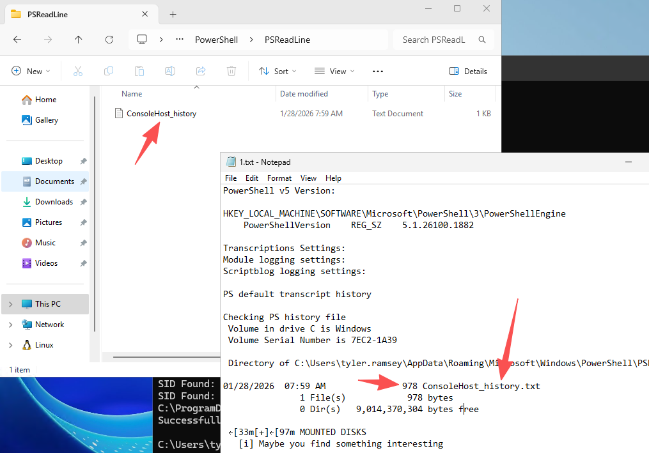Expand the Network tree node
Screen dimensions: 649x453
10,325
